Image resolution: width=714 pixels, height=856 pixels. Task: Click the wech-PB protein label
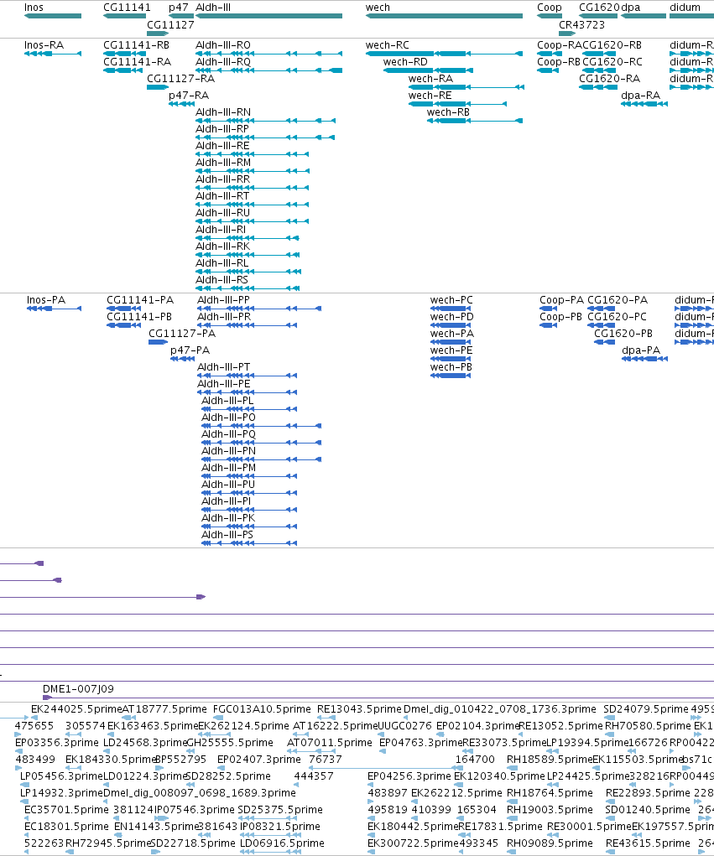pyautogui.click(x=451, y=367)
